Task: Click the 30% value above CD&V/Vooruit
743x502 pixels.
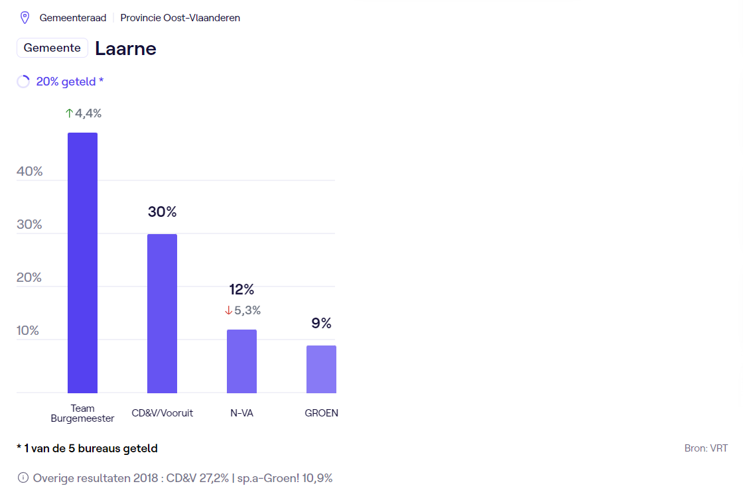Action: tap(162, 212)
